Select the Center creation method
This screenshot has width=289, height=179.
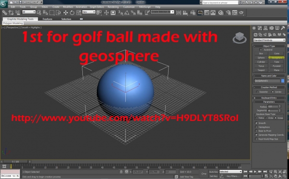273,92
